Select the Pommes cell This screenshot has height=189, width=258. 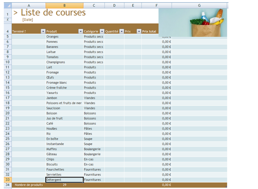pyautogui.click(x=64, y=41)
